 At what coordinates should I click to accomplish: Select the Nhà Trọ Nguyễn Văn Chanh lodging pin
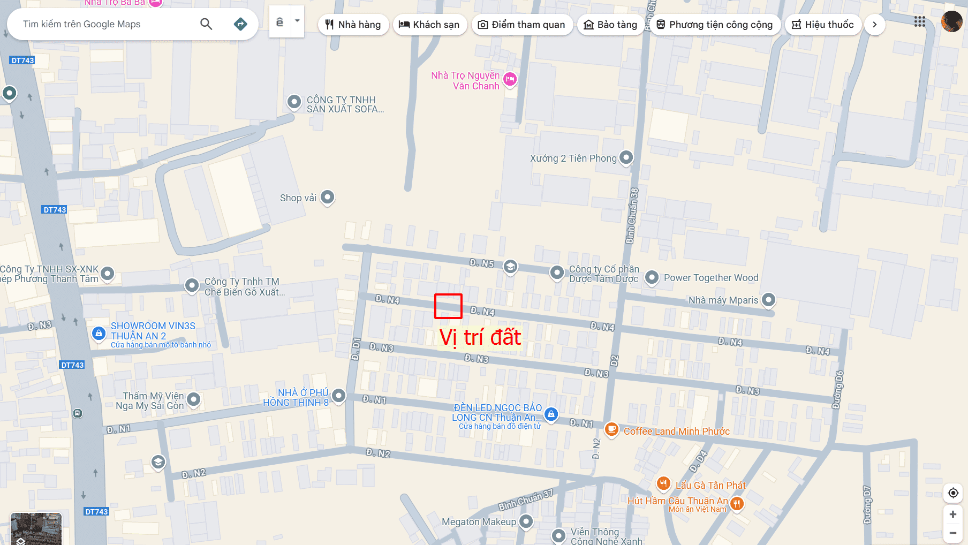tap(510, 80)
